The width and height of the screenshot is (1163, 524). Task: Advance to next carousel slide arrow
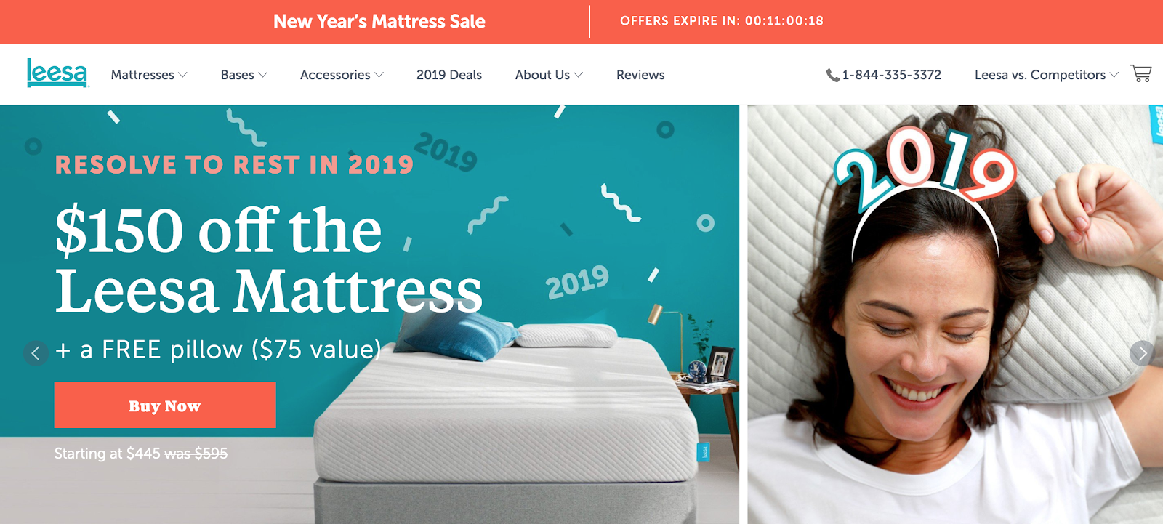[1142, 353]
